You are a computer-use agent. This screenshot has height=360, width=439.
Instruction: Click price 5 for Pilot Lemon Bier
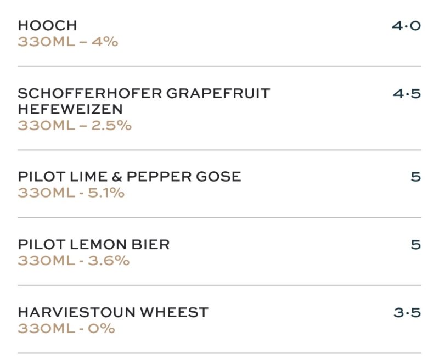click(415, 245)
